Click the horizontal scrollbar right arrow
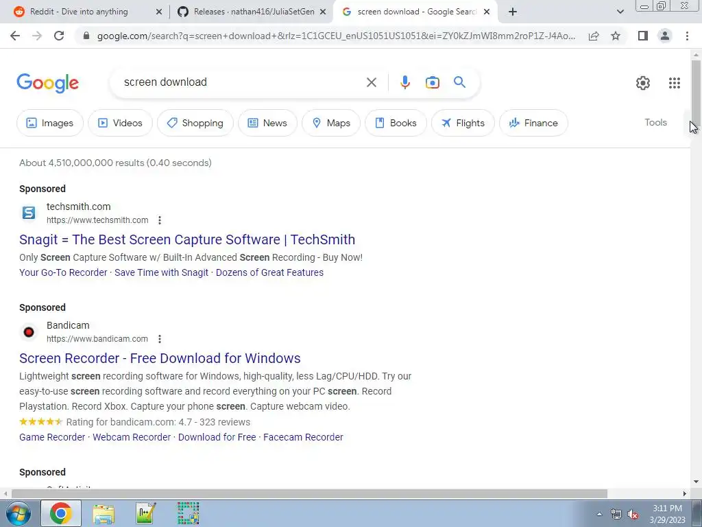Screen dimensions: 702x527 coord(685,493)
